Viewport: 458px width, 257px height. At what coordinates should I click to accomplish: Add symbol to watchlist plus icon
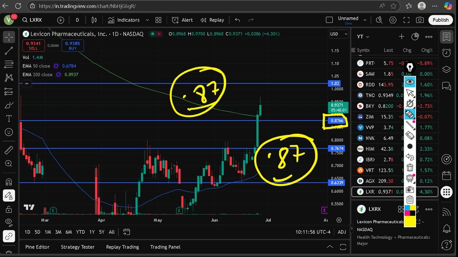point(401,36)
